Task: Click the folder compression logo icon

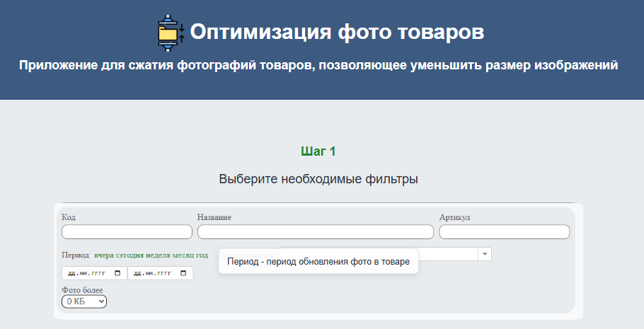Action: click(x=171, y=33)
